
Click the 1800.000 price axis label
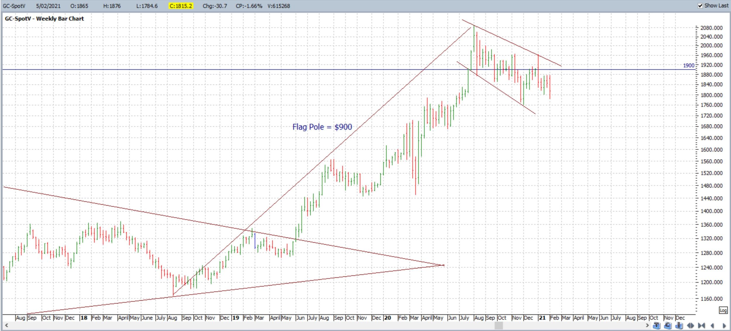click(711, 95)
